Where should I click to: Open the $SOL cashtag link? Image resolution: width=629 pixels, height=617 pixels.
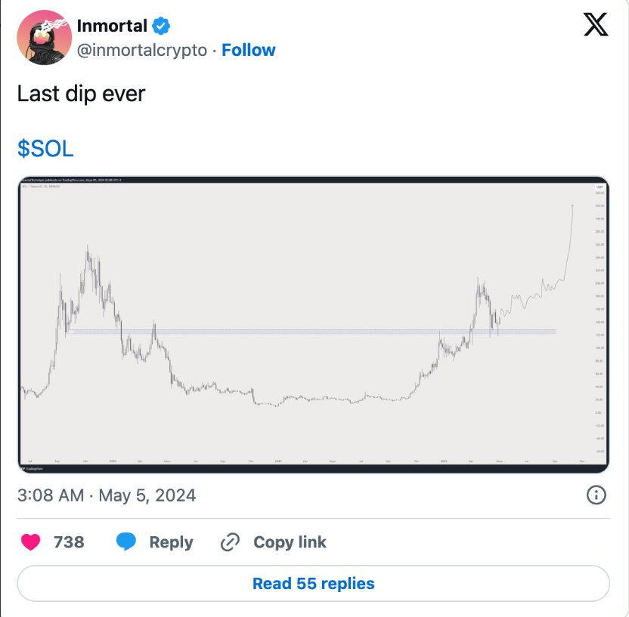[45, 149]
